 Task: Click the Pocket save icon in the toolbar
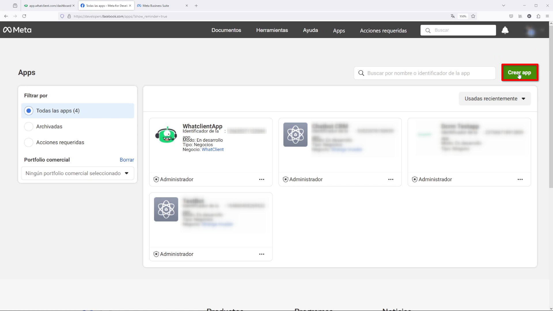pos(511,16)
